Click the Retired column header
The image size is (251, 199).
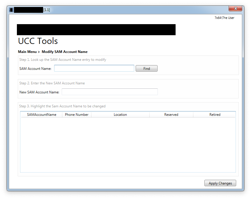tap(215, 115)
